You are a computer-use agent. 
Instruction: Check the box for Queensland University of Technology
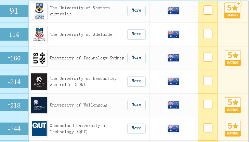click(208, 128)
